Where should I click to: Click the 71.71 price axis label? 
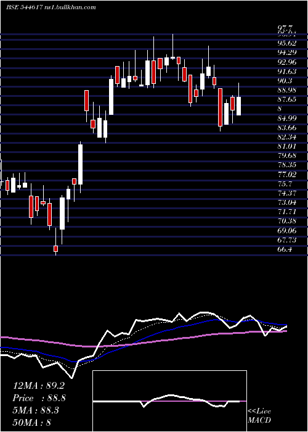(x=287, y=212)
